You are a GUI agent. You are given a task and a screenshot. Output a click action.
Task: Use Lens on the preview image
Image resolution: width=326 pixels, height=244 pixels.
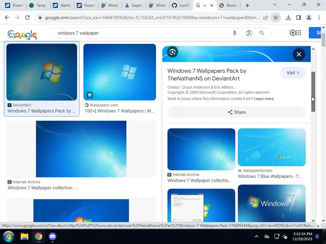click(x=172, y=52)
